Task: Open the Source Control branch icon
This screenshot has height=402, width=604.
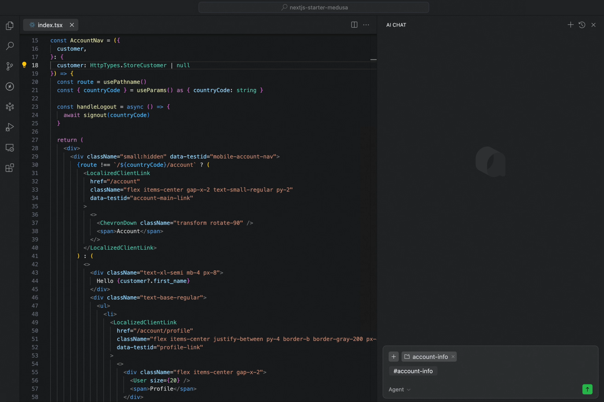Action: (10, 66)
